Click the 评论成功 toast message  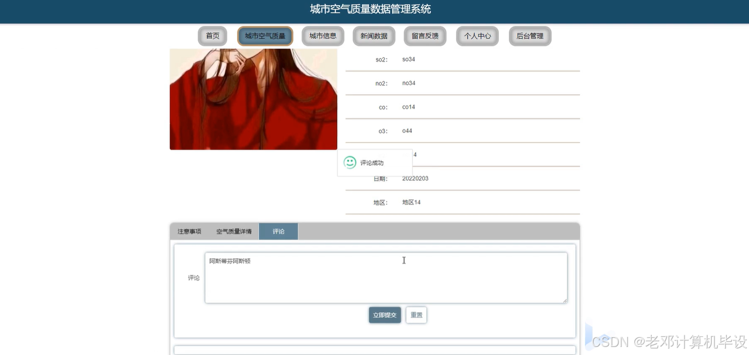(x=375, y=163)
